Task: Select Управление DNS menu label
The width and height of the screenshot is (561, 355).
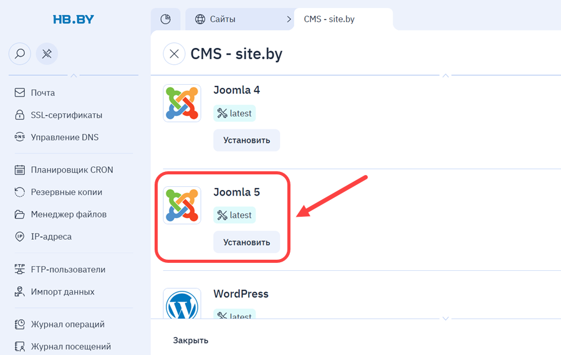Action: (x=65, y=137)
